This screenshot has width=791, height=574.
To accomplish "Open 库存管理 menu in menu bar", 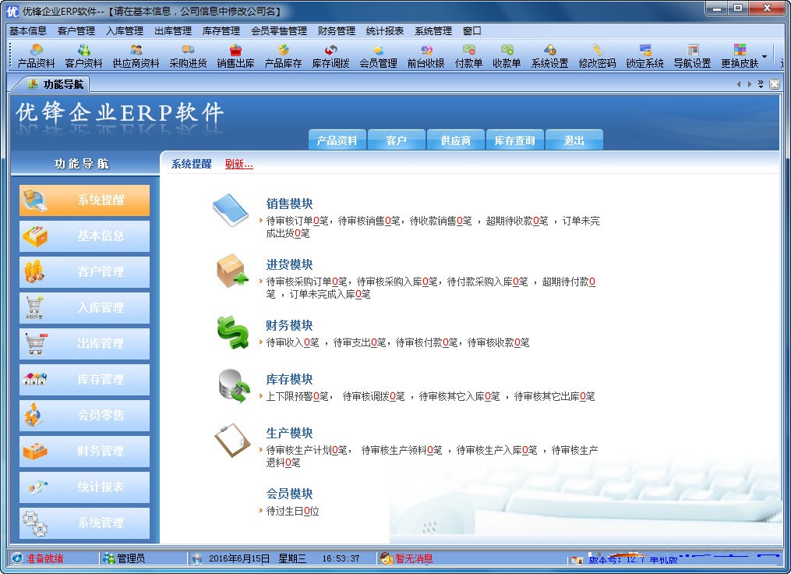I will click(221, 30).
